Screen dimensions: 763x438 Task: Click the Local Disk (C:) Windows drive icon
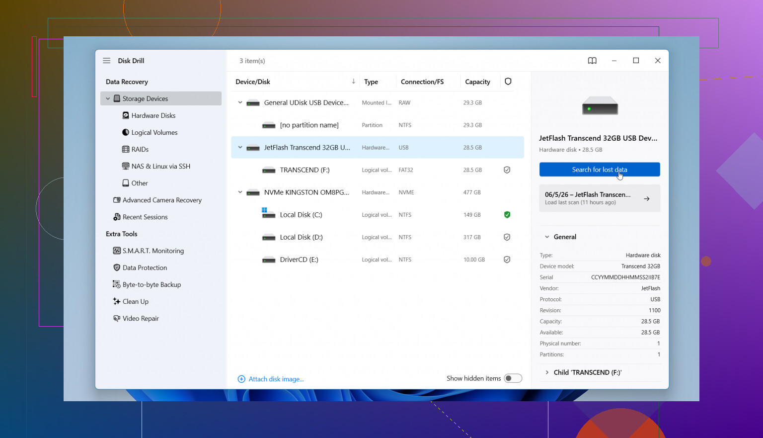click(x=268, y=213)
